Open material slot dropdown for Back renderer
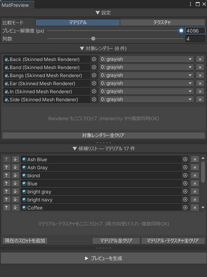This screenshot has width=207, height=277. tap(147, 59)
